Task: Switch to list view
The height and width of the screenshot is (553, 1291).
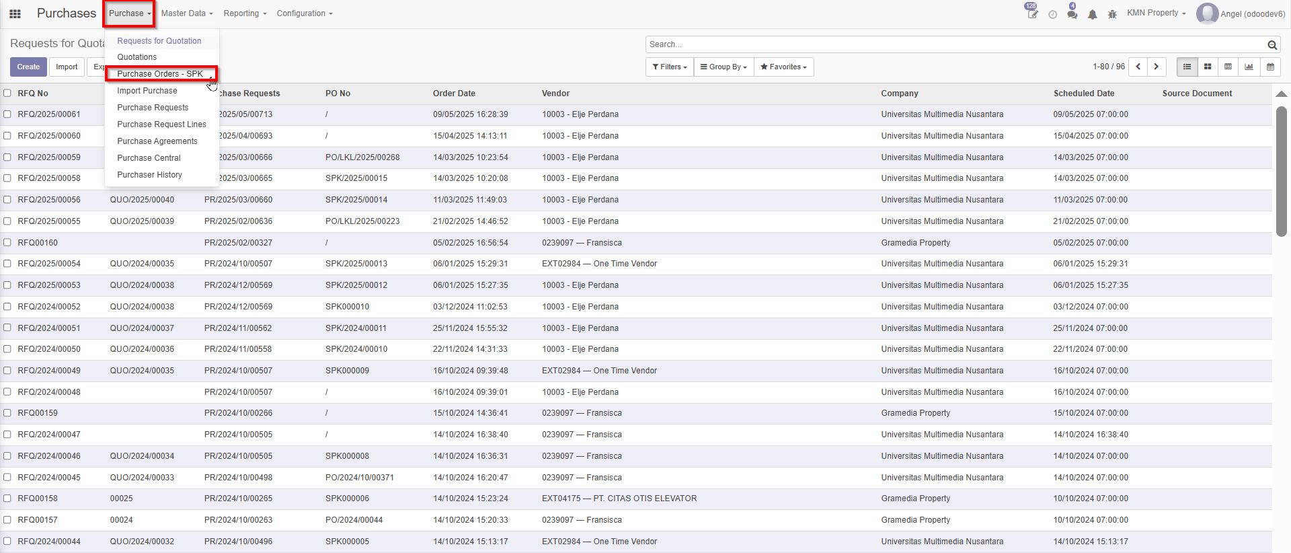Action: pyautogui.click(x=1187, y=67)
